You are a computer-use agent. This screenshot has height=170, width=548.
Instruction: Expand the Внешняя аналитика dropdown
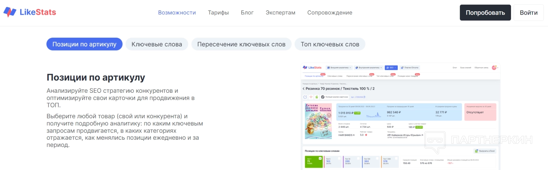[x=339, y=68]
